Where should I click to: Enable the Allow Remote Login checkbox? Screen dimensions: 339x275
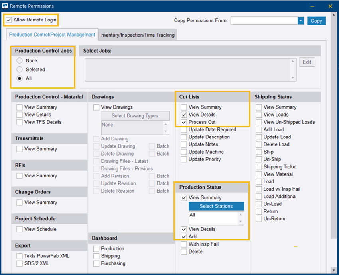click(x=9, y=19)
